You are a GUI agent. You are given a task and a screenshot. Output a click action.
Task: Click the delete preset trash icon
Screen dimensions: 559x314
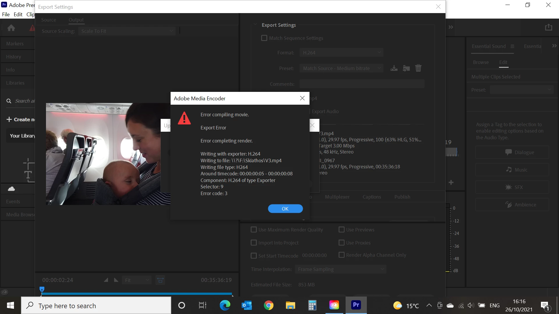pos(418,68)
